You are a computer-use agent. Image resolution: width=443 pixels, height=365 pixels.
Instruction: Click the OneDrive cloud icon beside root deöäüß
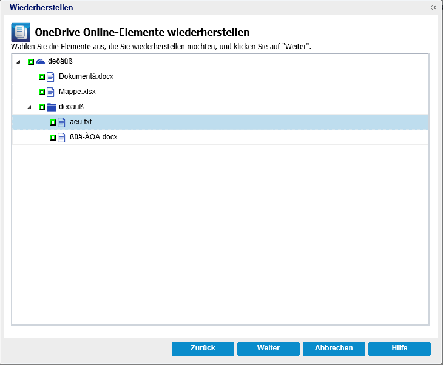41,61
